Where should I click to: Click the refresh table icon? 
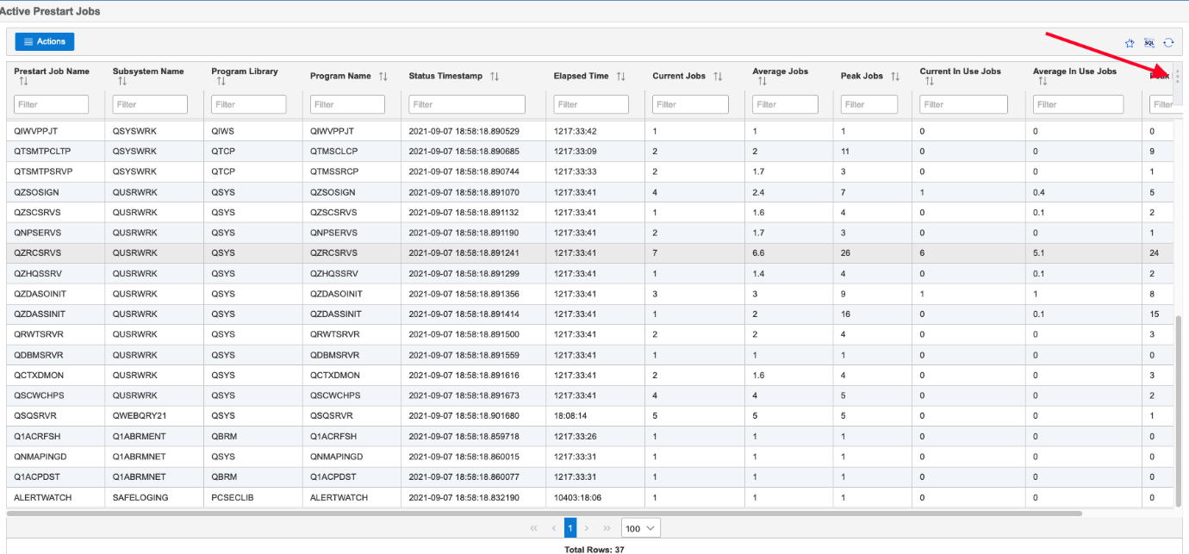click(x=1168, y=42)
